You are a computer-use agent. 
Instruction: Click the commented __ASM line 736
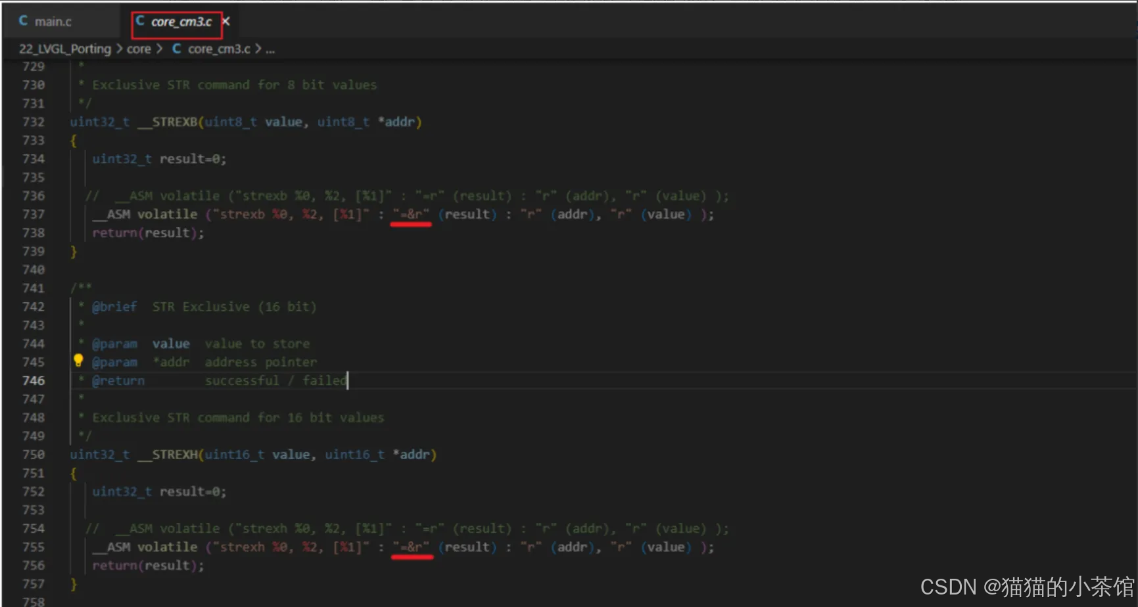pyautogui.click(x=406, y=196)
